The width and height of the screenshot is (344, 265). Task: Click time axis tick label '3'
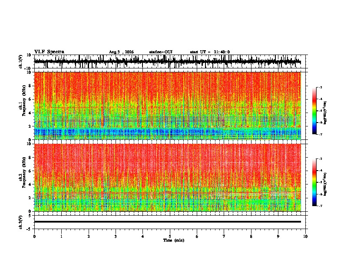click(116, 236)
